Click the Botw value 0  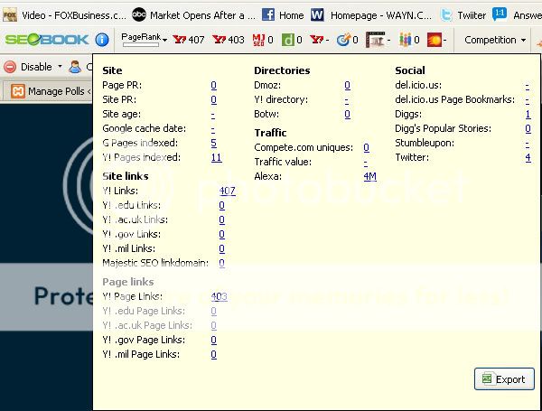tap(348, 114)
